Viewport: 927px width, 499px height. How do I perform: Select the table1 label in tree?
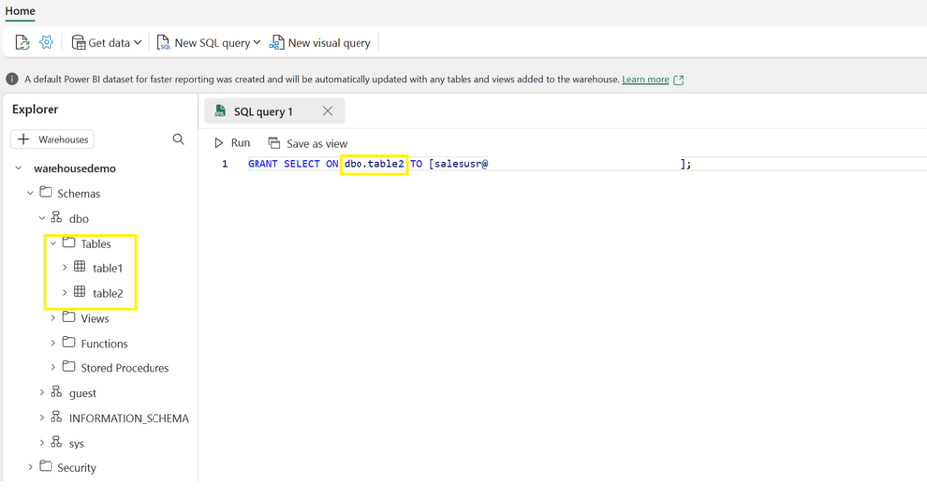pyautogui.click(x=108, y=268)
